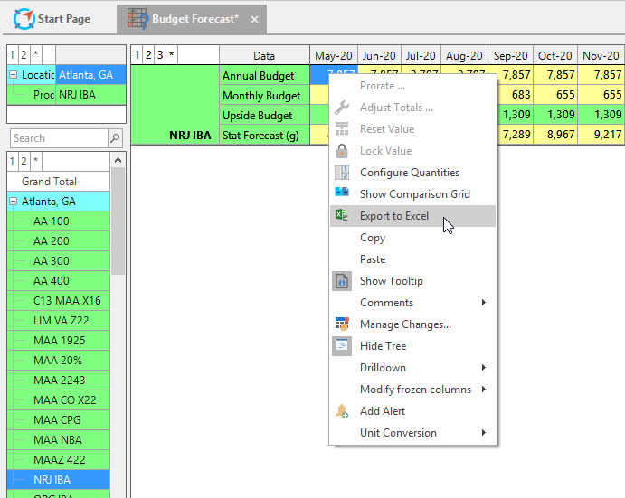Select C13 MAA X16 in the tree

point(58,301)
